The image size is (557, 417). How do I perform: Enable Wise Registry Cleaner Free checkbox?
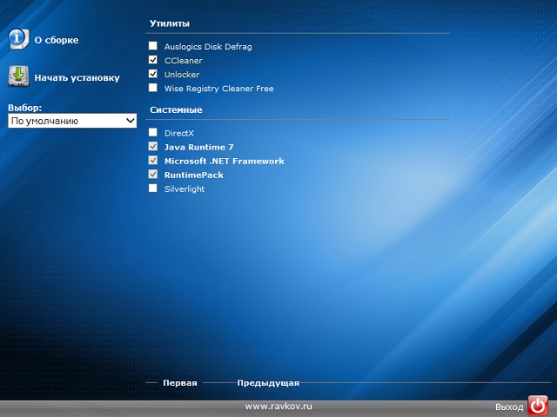[153, 88]
